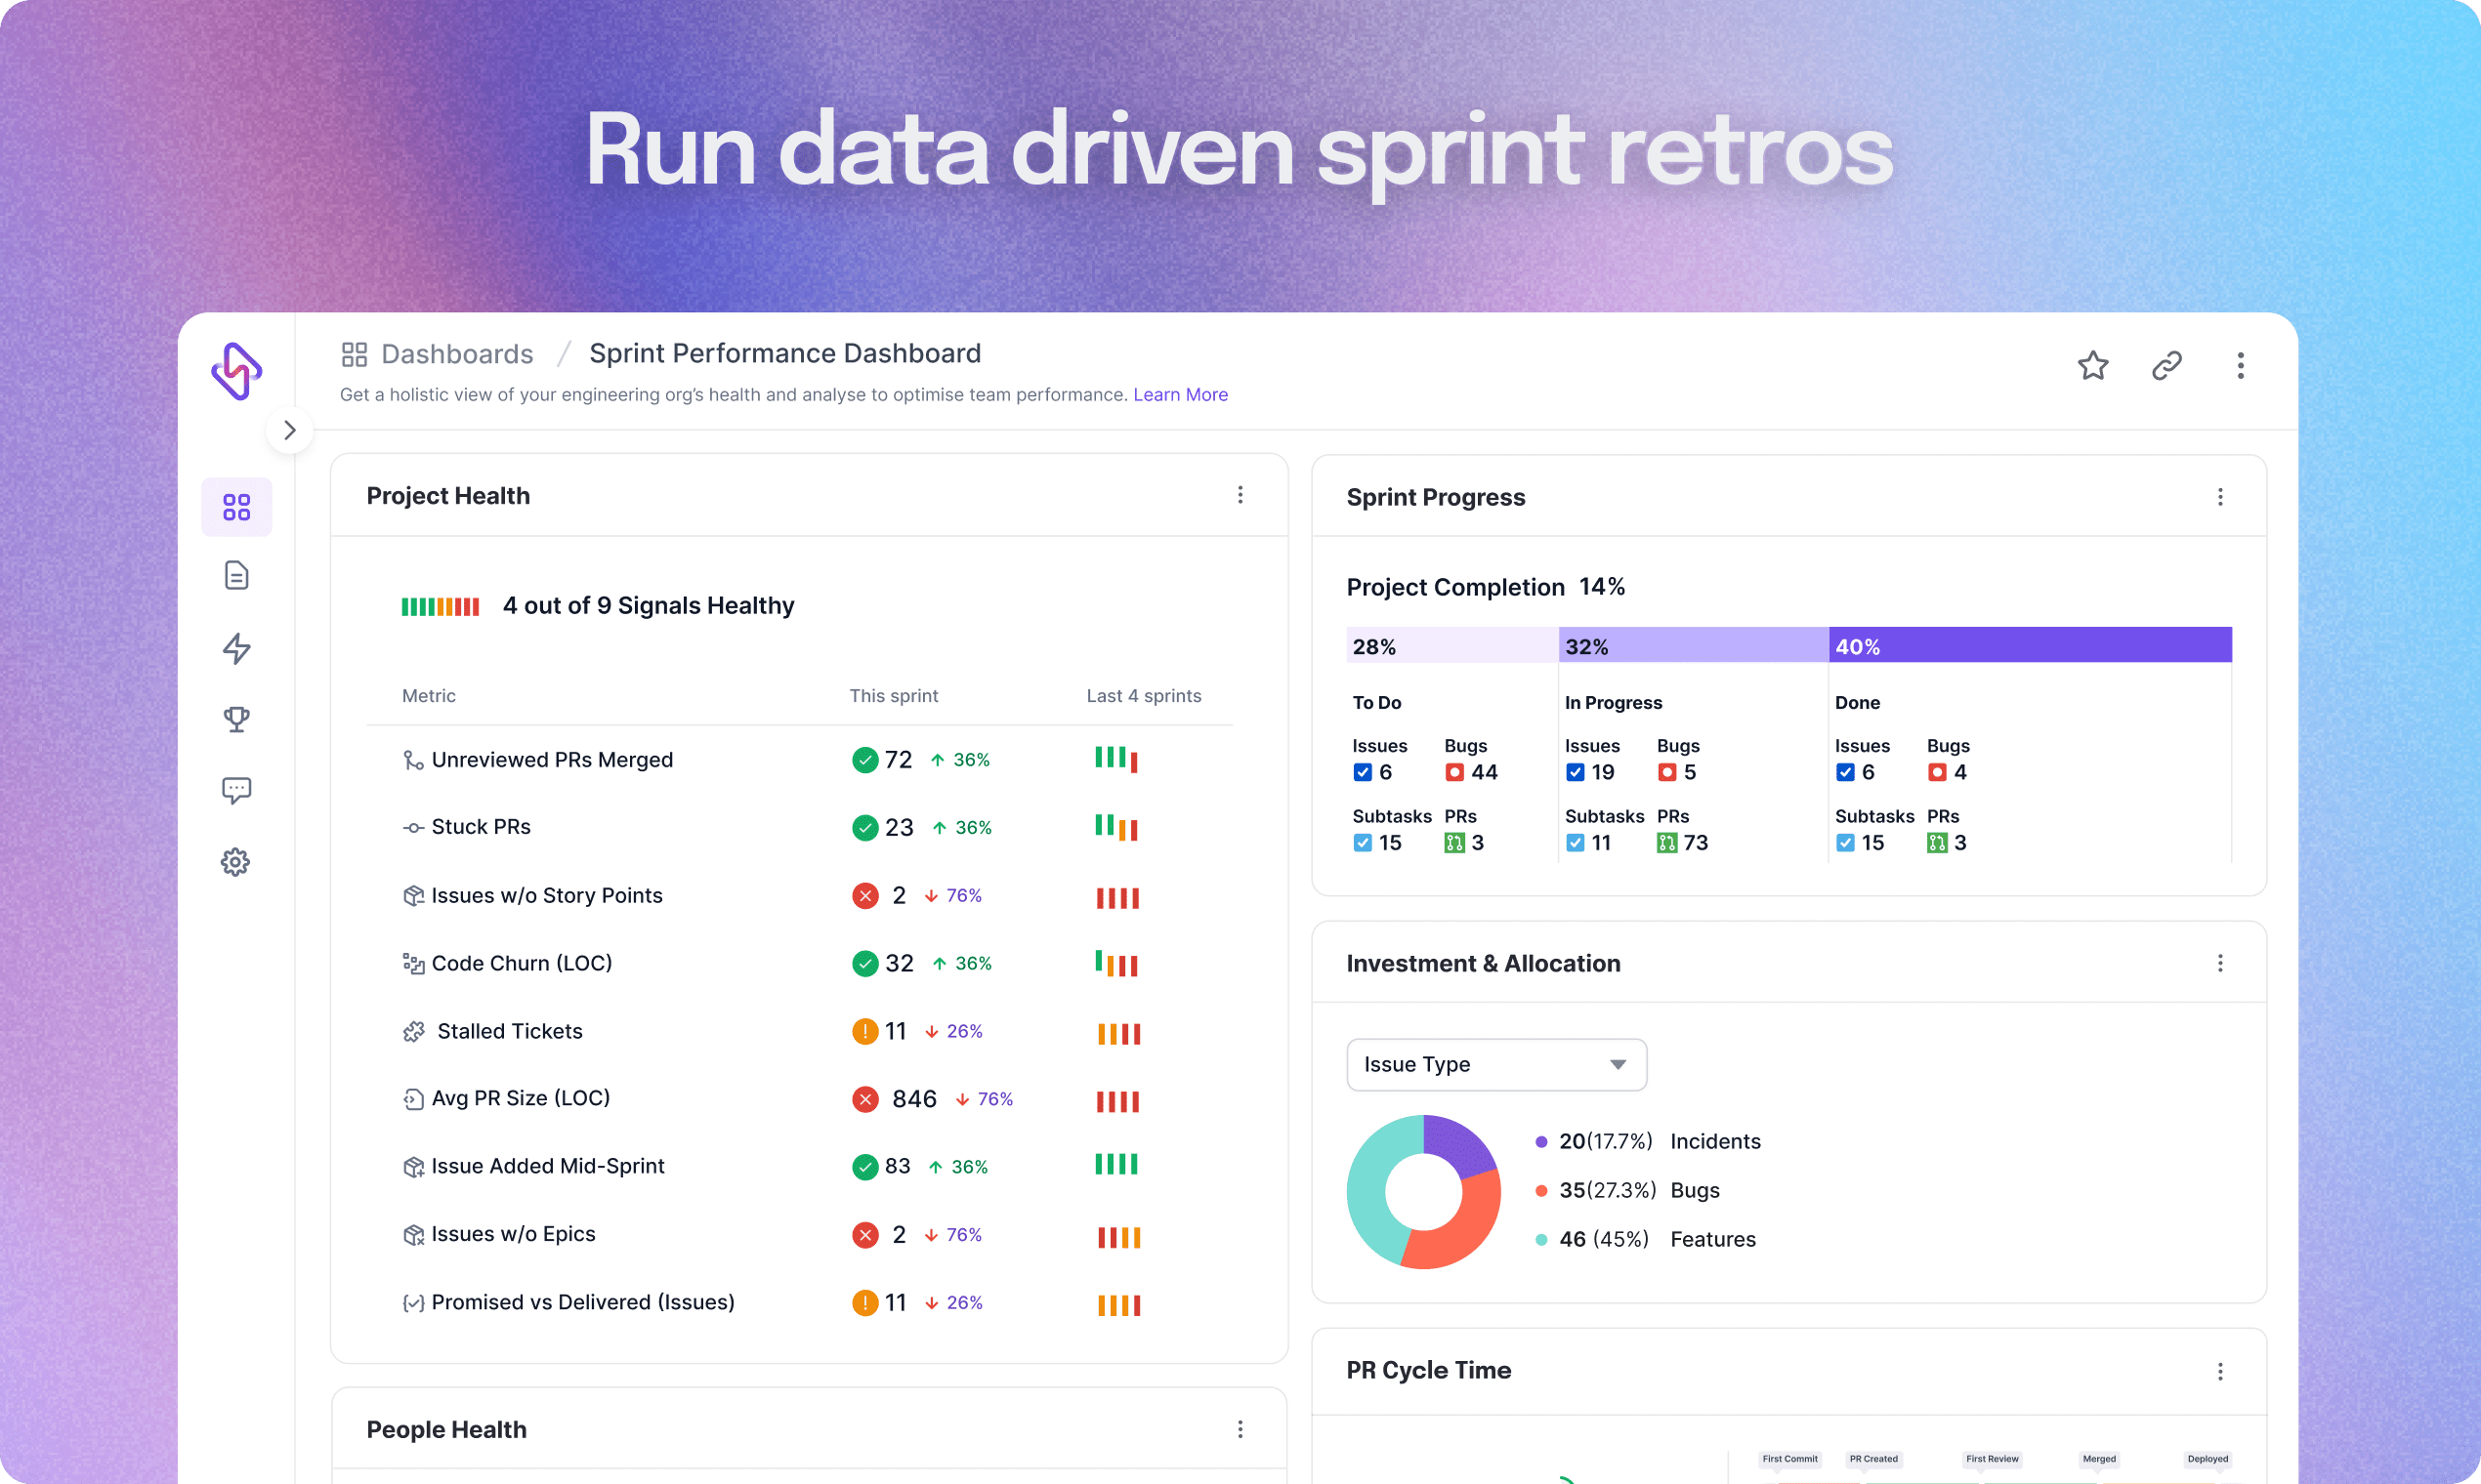Sort by the This sprint column header
This screenshot has width=2481, height=1484.
pyautogui.click(x=894, y=696)
